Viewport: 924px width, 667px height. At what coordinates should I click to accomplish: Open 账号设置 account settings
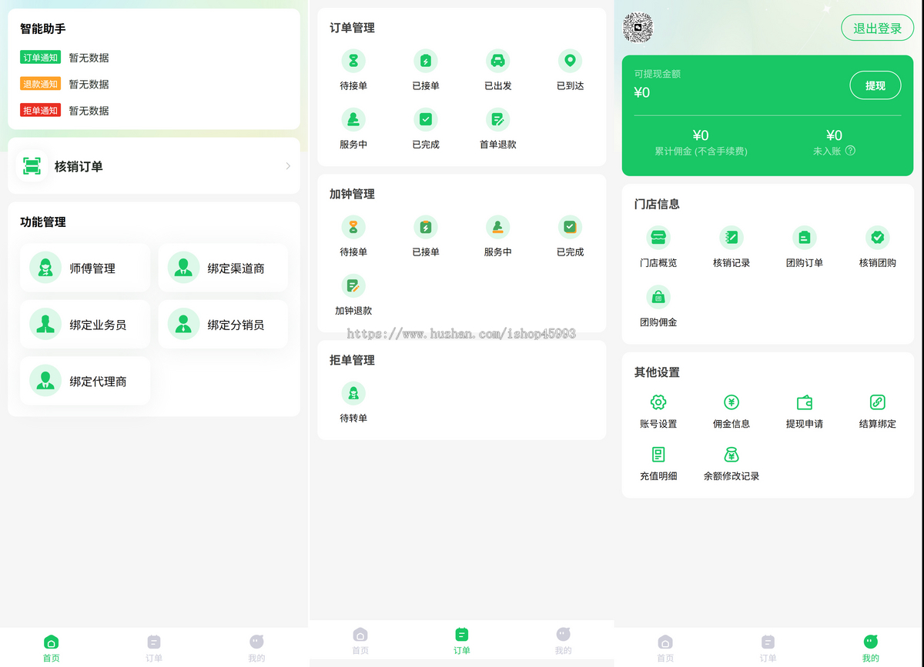pos(659,402)
